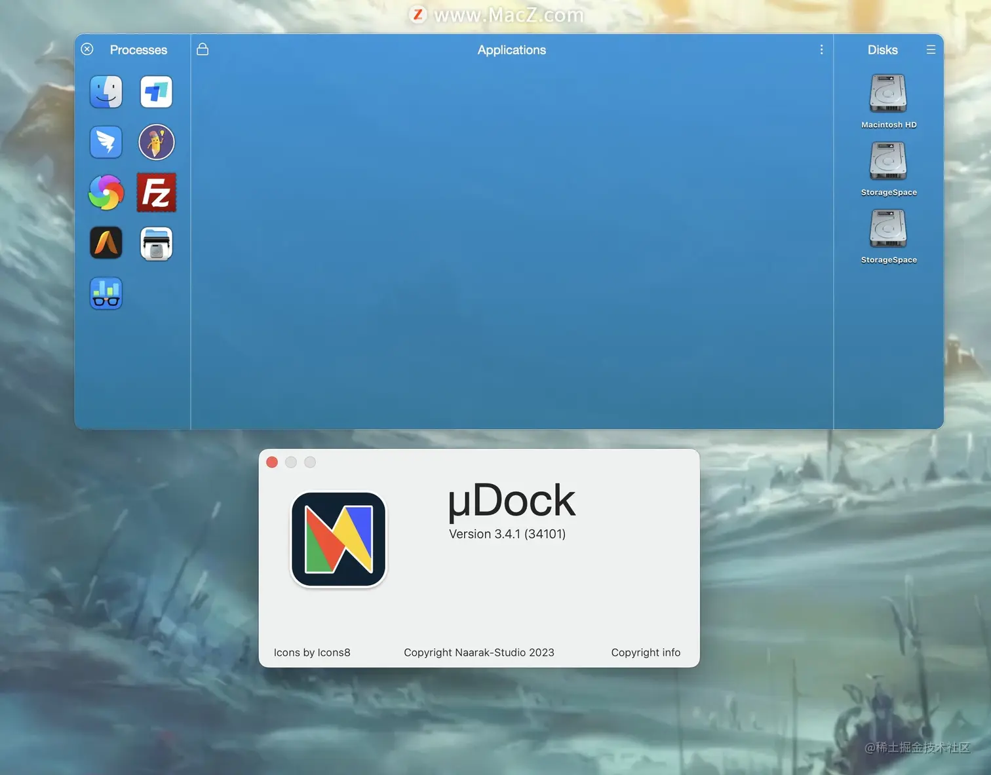Open the black icon with orange A
Screen dimensions: 991x775
[106, 243]
